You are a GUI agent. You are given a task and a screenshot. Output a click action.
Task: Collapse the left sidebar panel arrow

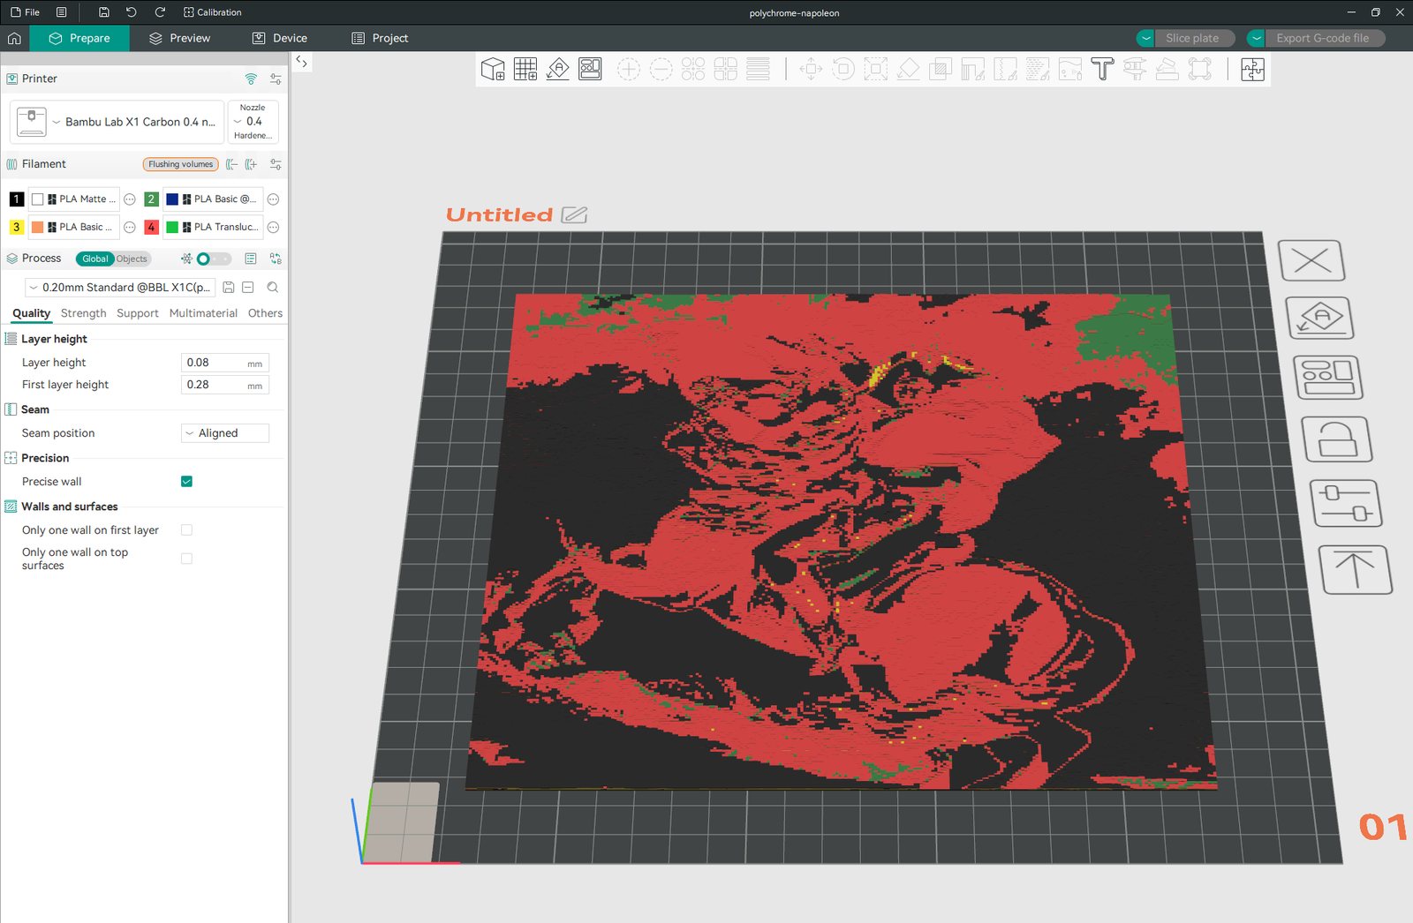tap(301, 62)
